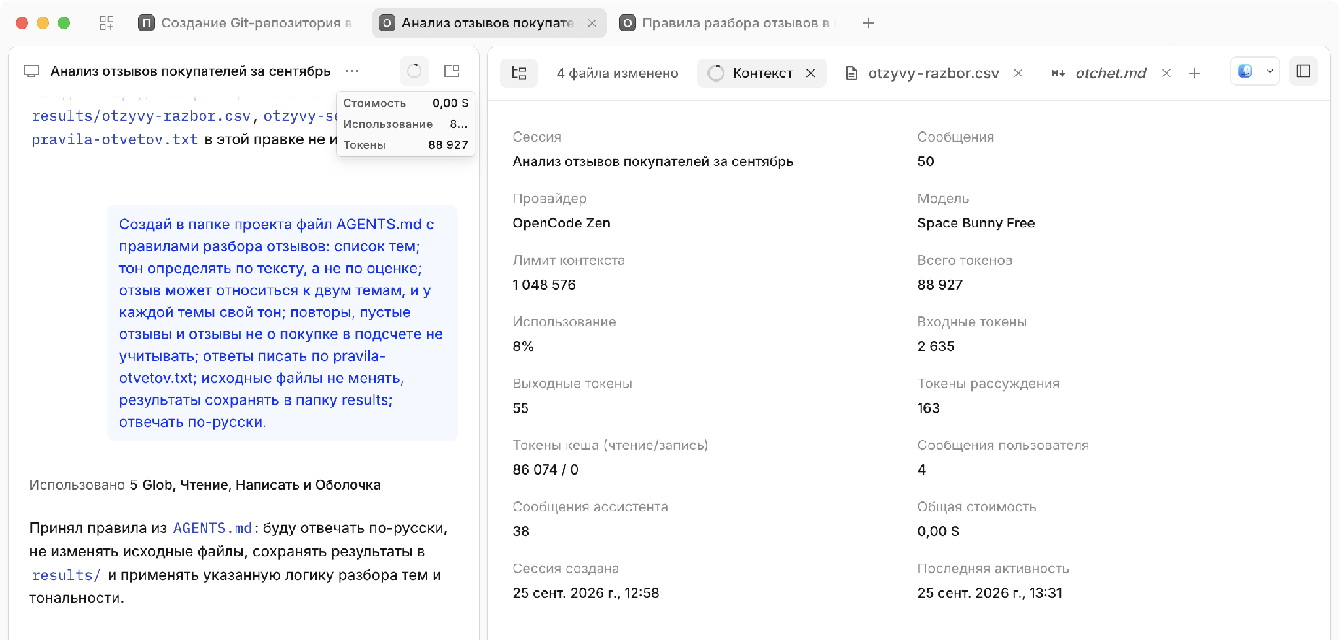The width and height of the screenshot is (1339, 640).
Task: Add a new file tab with plus
Action: (1194, 73)
